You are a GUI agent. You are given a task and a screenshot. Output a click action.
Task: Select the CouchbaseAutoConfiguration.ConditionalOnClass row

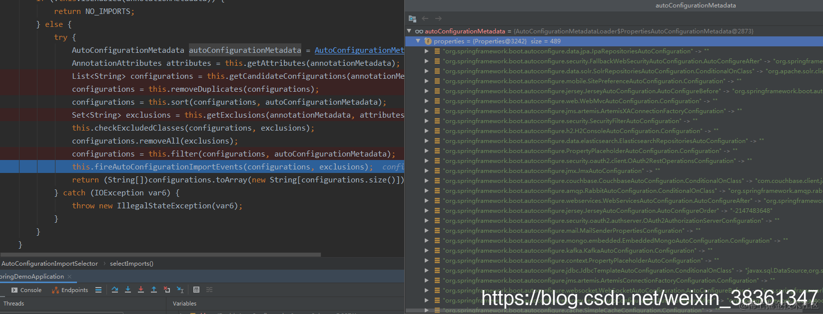pos(614,181)
